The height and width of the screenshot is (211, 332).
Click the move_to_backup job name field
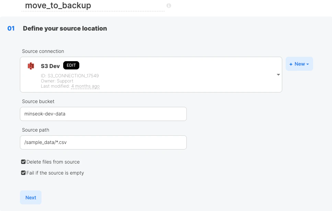click(58, 5)
